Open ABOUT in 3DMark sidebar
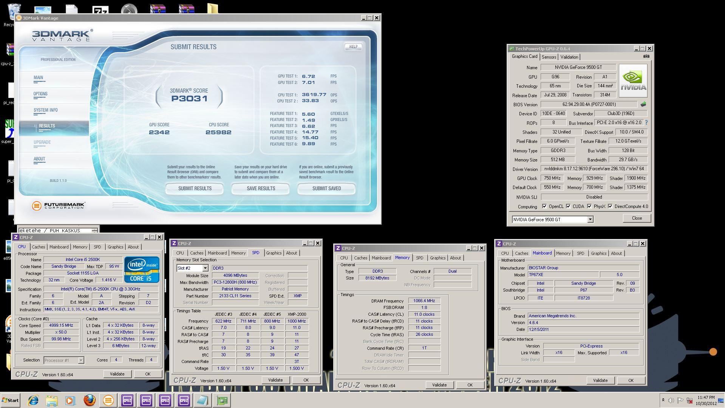 tap(39, 159)
